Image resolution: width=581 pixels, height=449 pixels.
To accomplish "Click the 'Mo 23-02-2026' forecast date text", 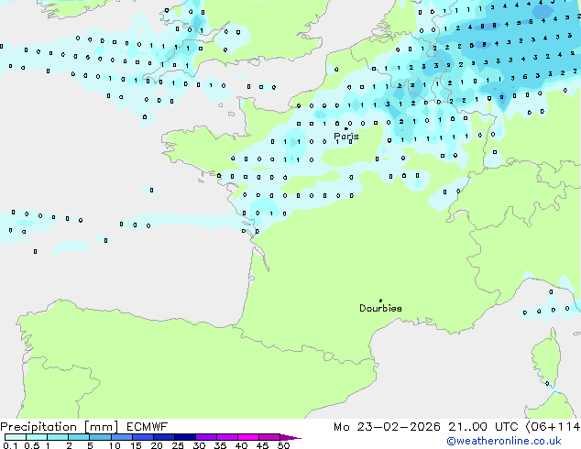I will tap(387, 427).
